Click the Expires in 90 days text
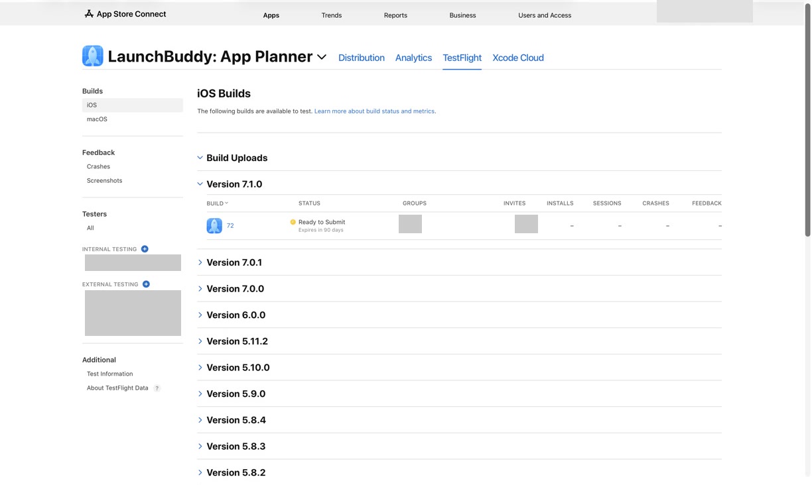 321,230
